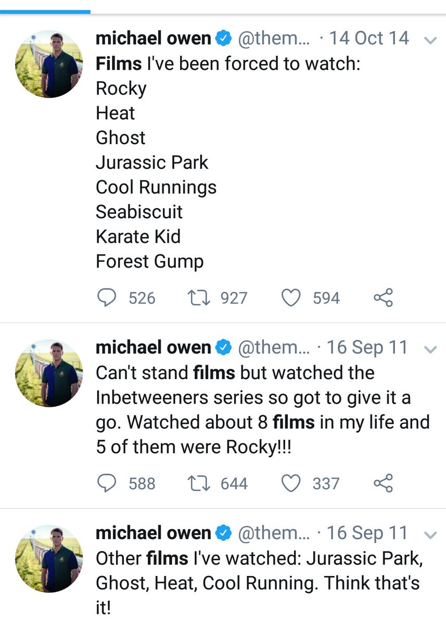Open 16 Sep 11 date on the Inbetweeners tweet
The image size is (446, 625).
click(367, 348)
